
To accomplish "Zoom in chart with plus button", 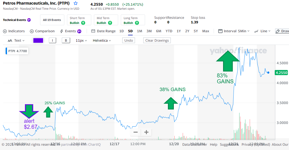I will tap(146, 132).
